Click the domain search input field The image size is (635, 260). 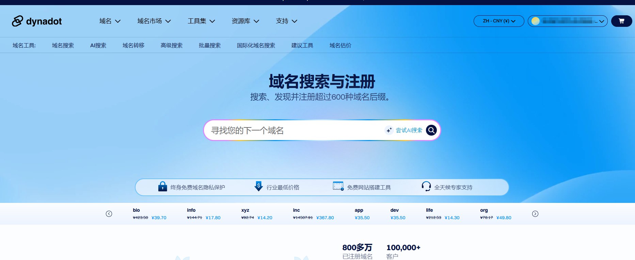click(x=293, y=130)
